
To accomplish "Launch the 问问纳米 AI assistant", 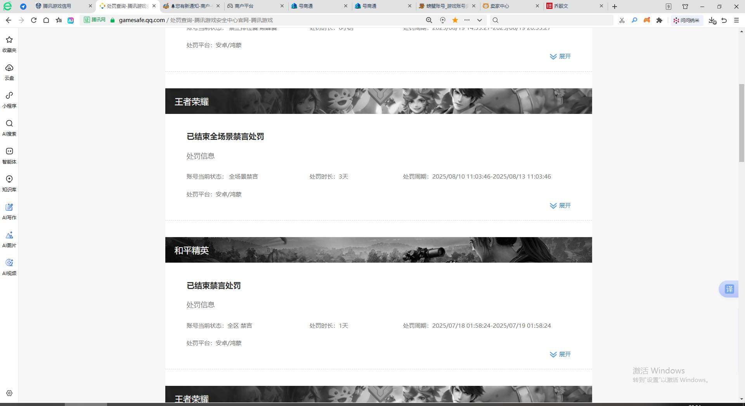I will tap(687, 20).
